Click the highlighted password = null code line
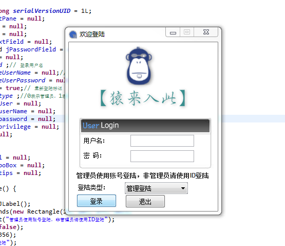 pyautogui.click(x=28, y=119)
